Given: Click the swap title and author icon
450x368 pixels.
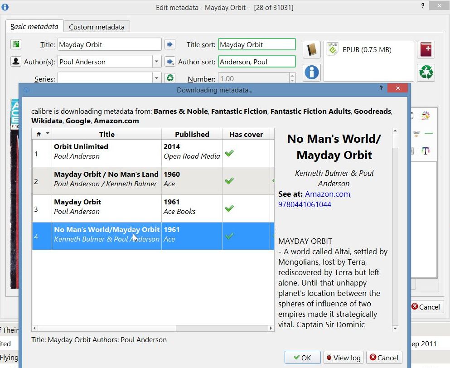Looking at the screenshot, I should tap(16, 44).
